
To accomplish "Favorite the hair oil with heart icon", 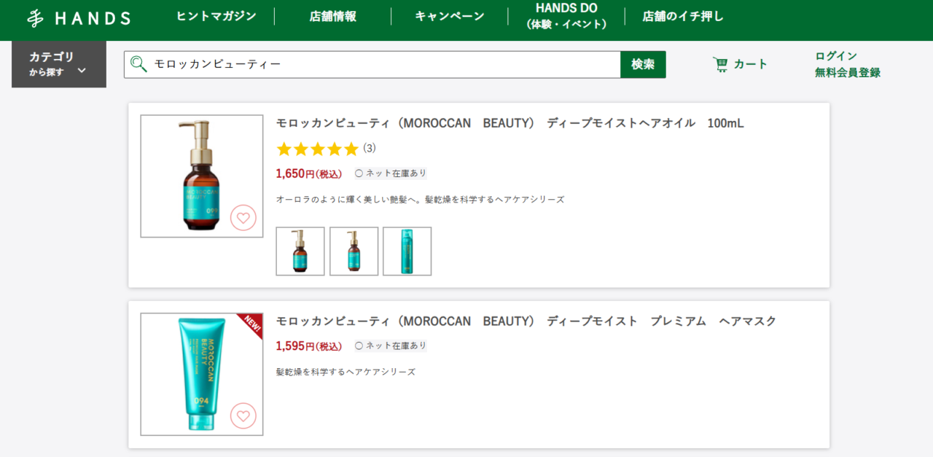I will coord(243,217).
